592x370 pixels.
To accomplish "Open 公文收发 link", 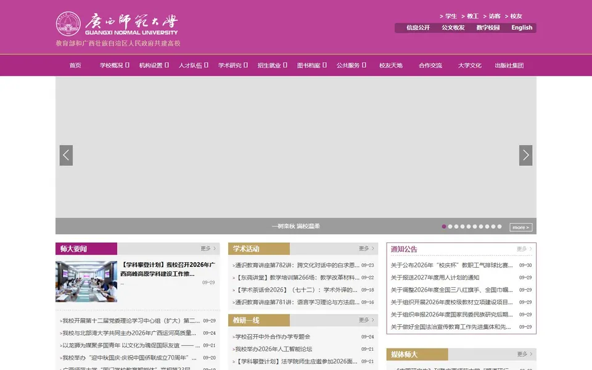I will tap(453, 28).
